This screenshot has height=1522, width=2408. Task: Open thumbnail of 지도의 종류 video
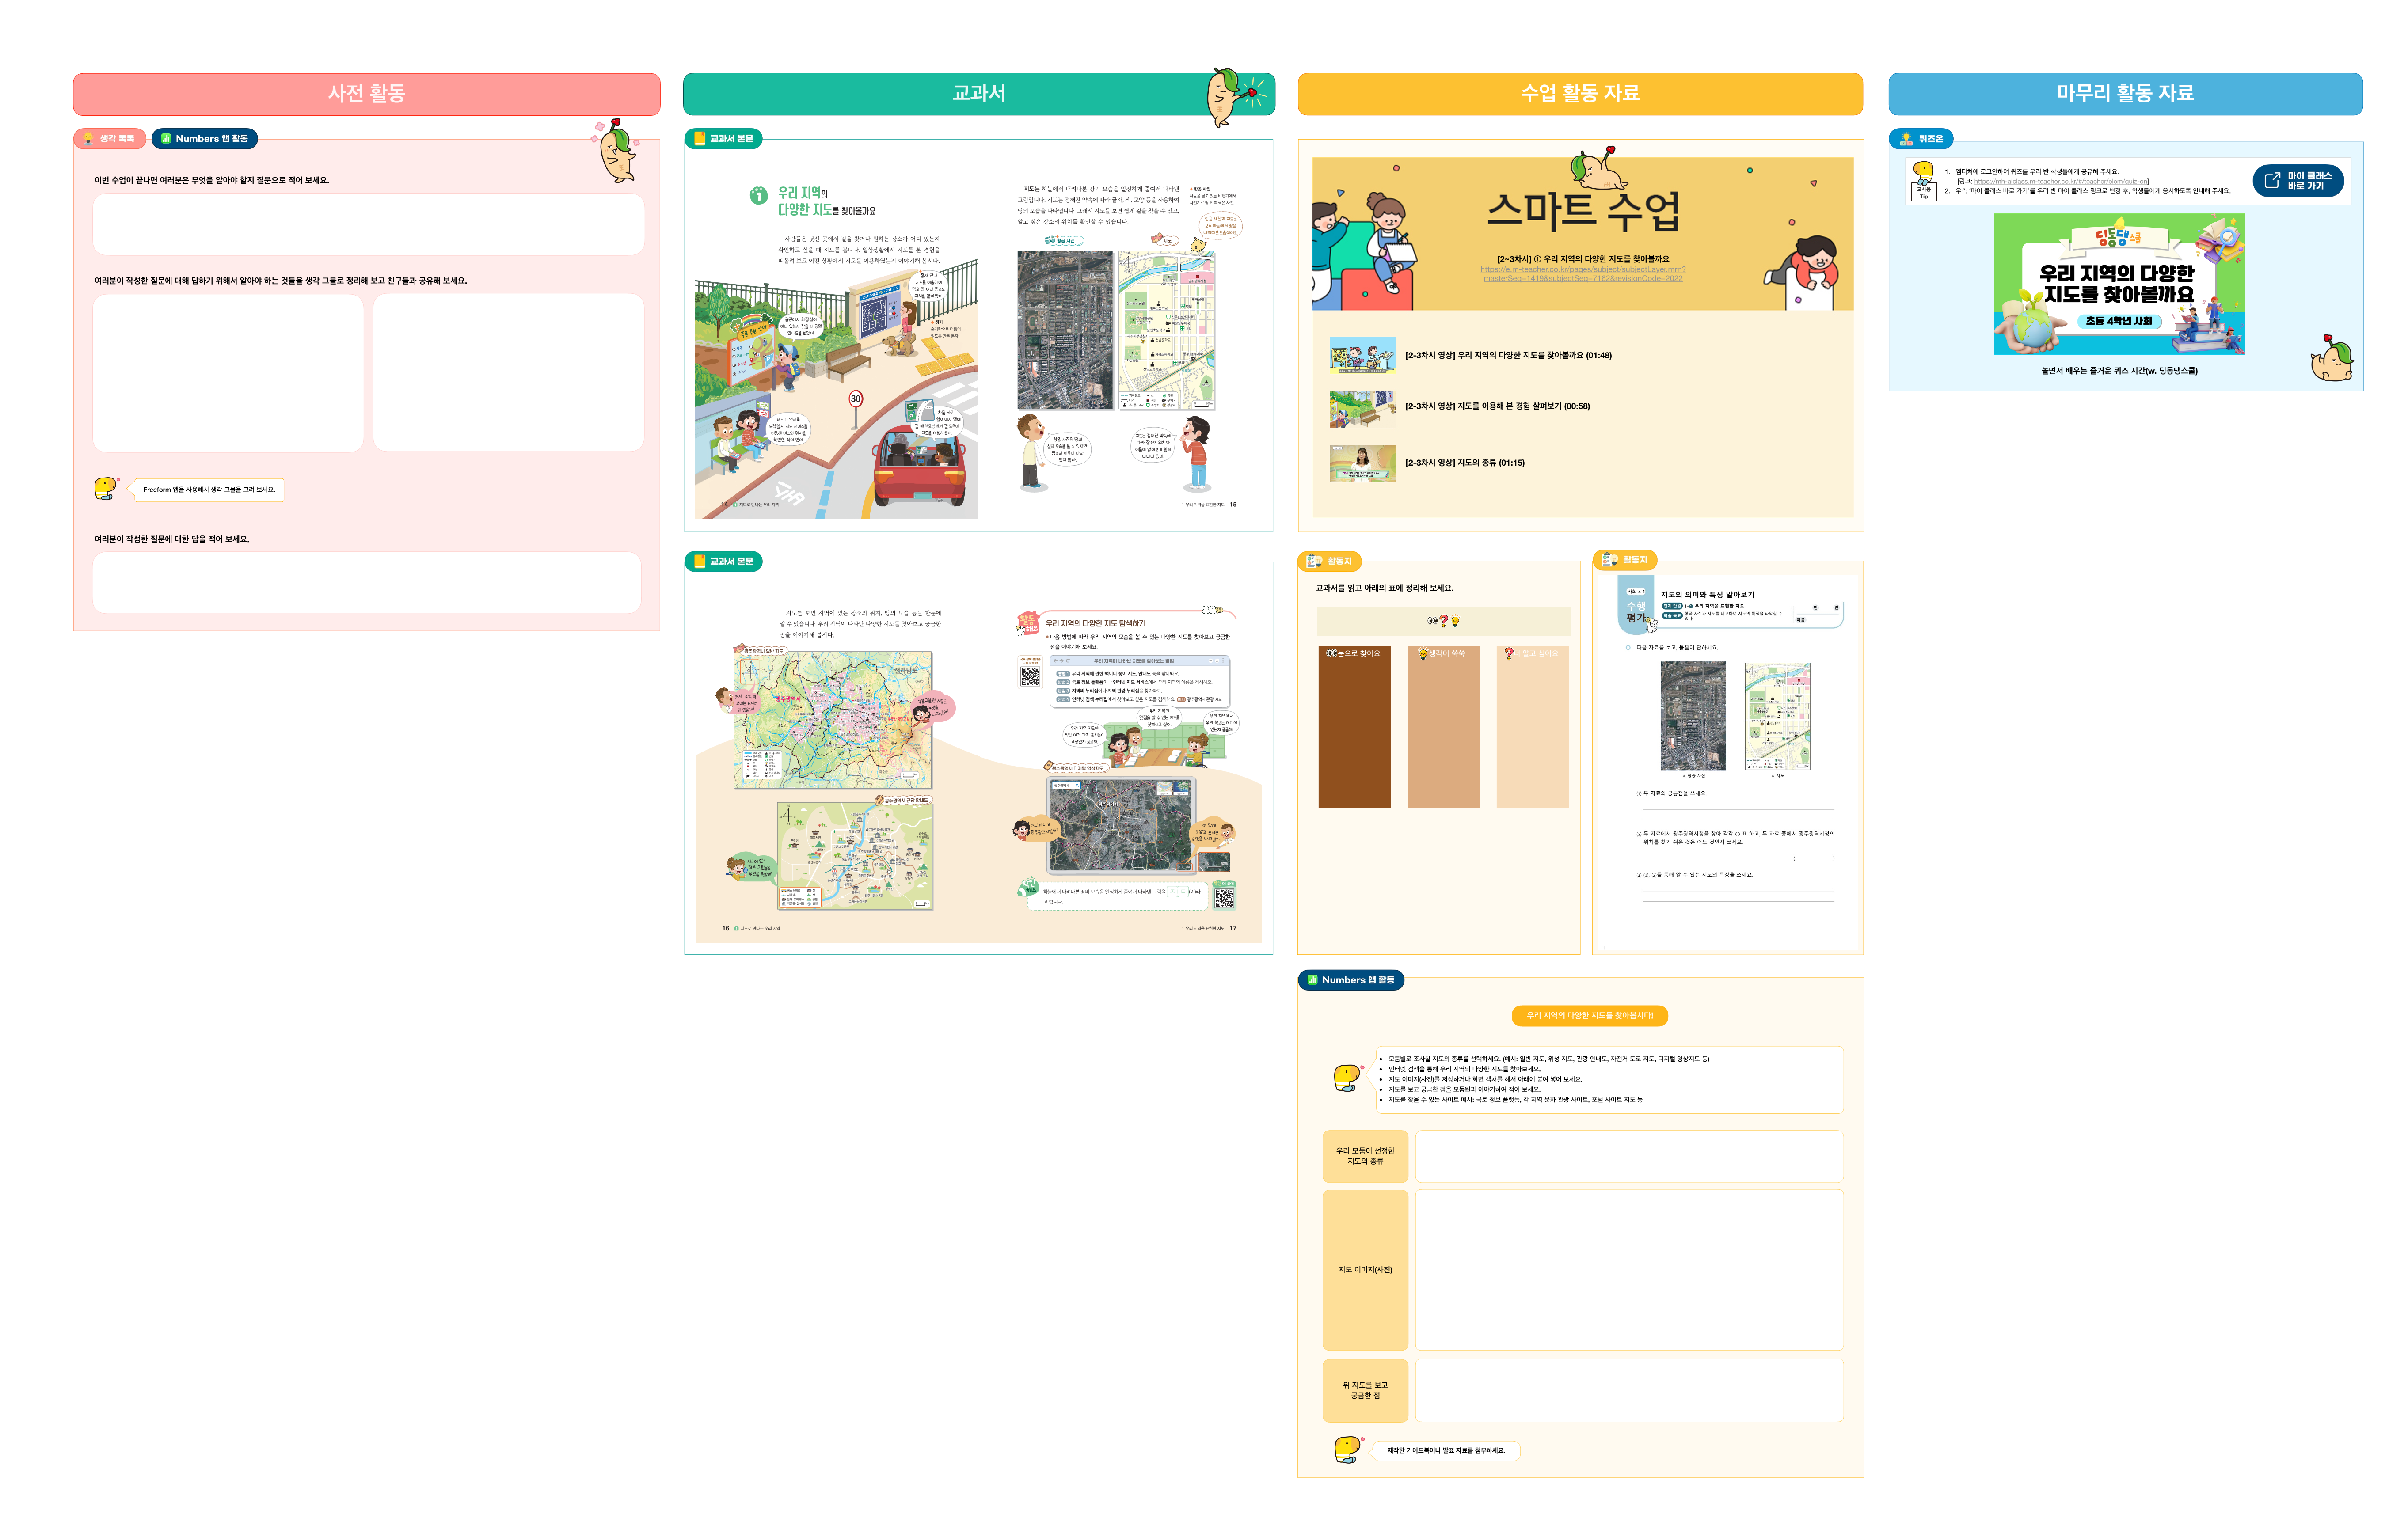1362,463
